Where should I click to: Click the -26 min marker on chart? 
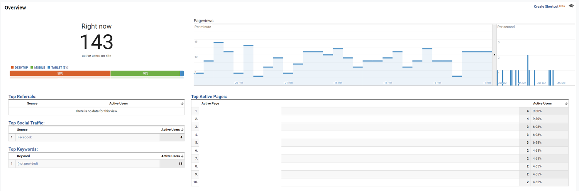coord(239,83)
